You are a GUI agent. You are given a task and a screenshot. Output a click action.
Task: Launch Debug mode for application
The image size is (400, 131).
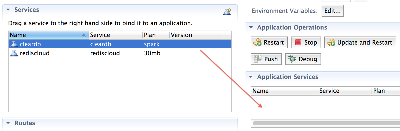303,59
